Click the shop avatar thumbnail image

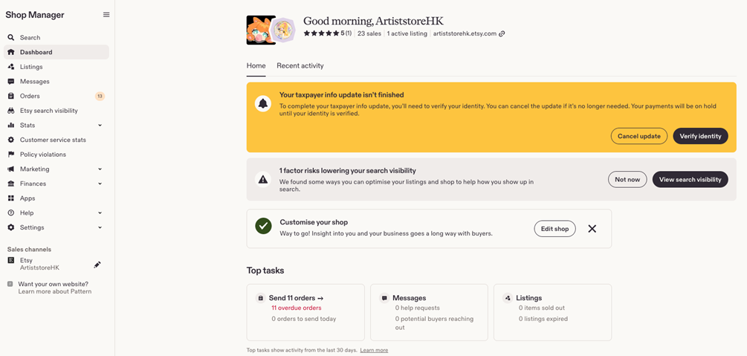[x=261, y=30]
